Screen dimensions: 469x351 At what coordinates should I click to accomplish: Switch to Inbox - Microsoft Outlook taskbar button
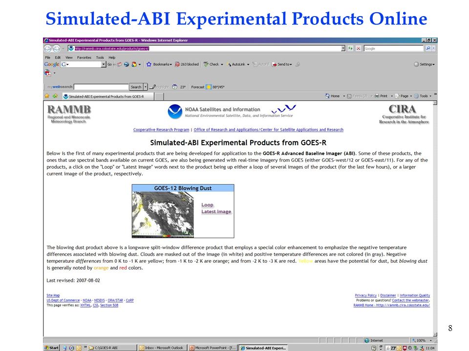click(162, 348)
